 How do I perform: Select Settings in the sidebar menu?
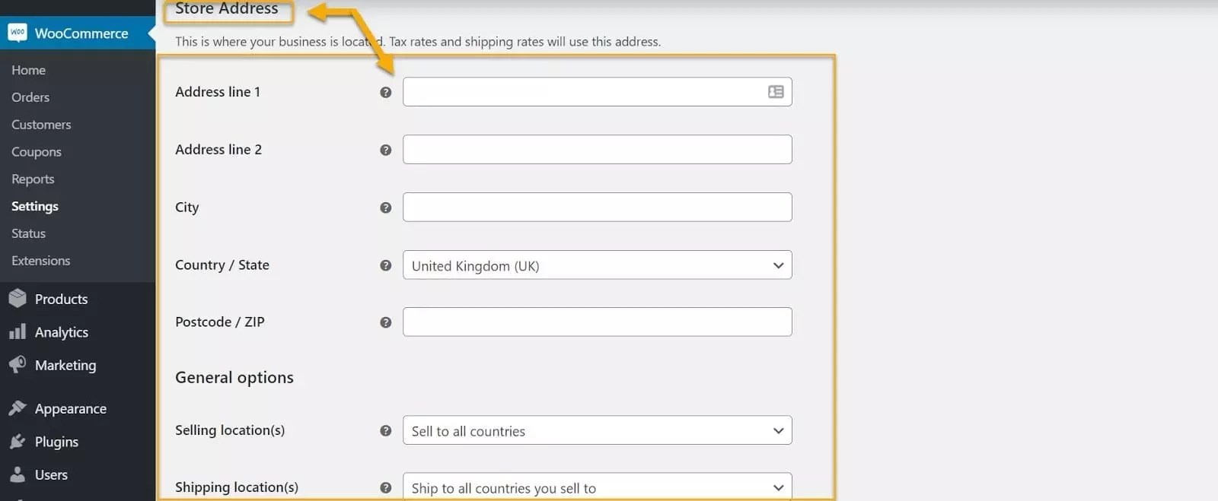34,206
